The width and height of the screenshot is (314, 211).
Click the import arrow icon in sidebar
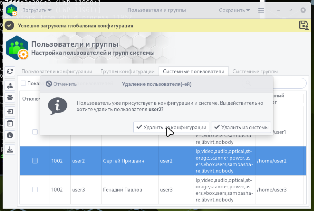(10, 112)
